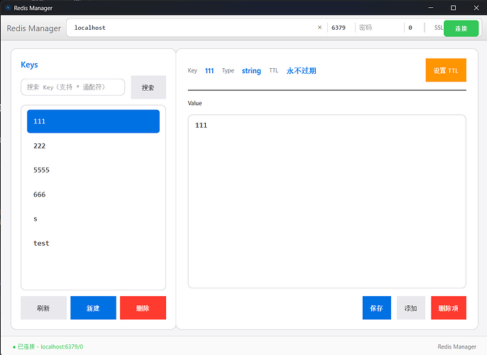Click the string type value text
The width and height of the screenshot is (487, 355).
click(251, 71)
